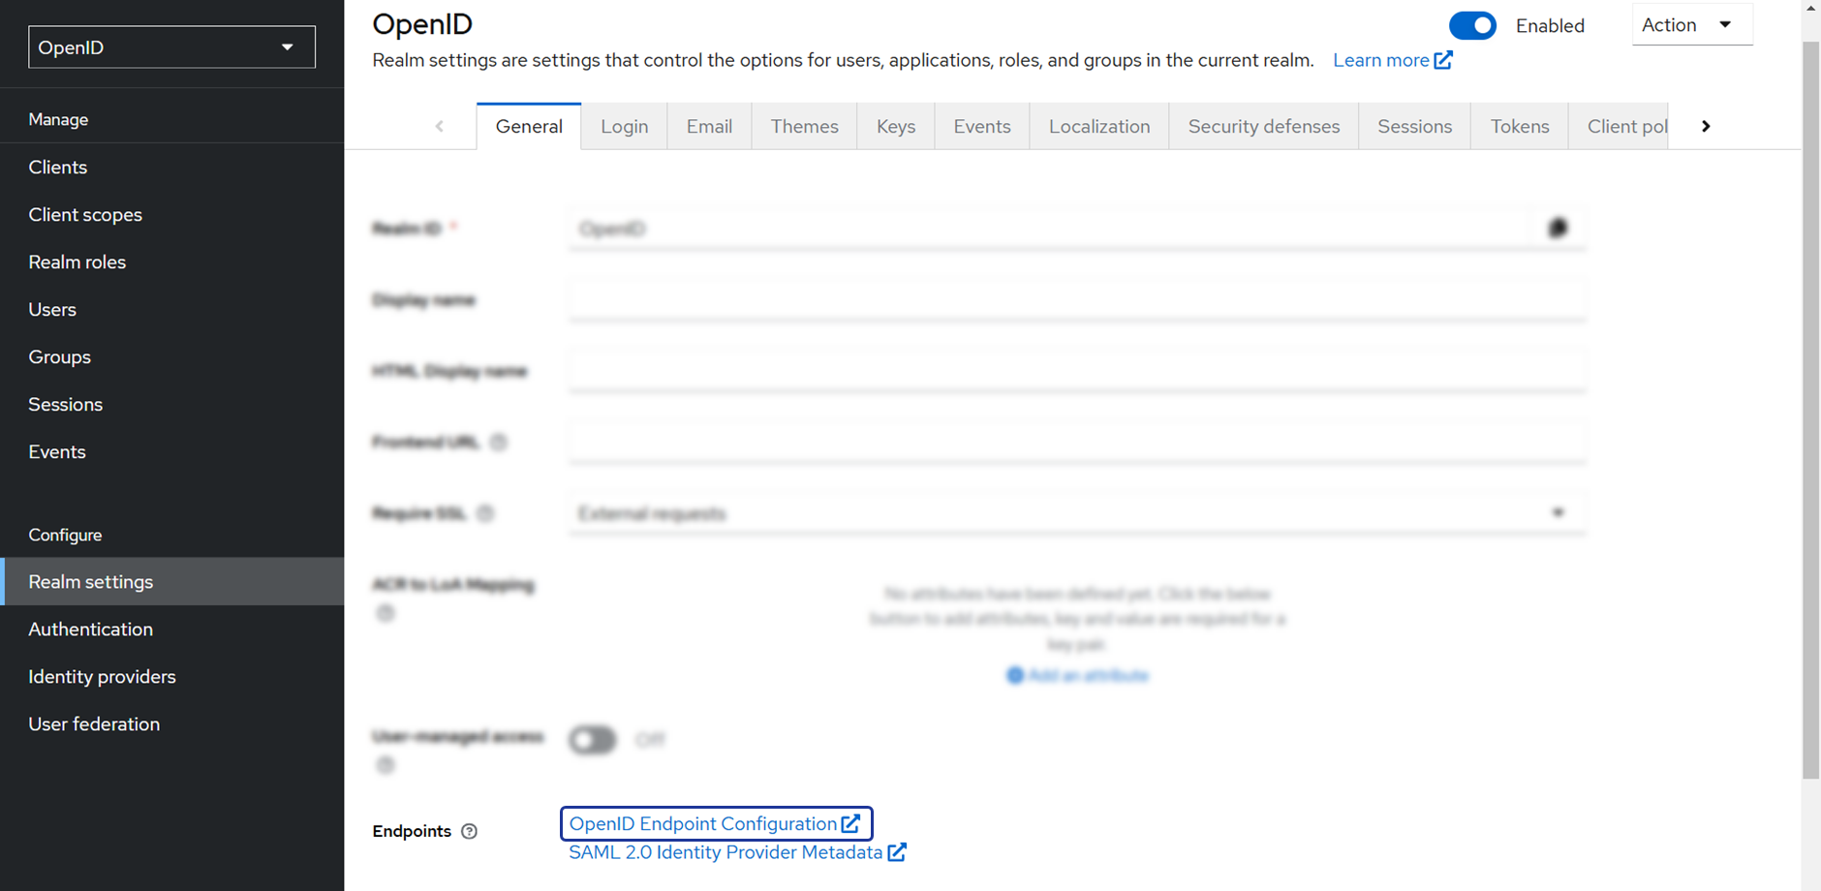
Task: Click the vertical page scrollbar
Action: pos(1810,411)
